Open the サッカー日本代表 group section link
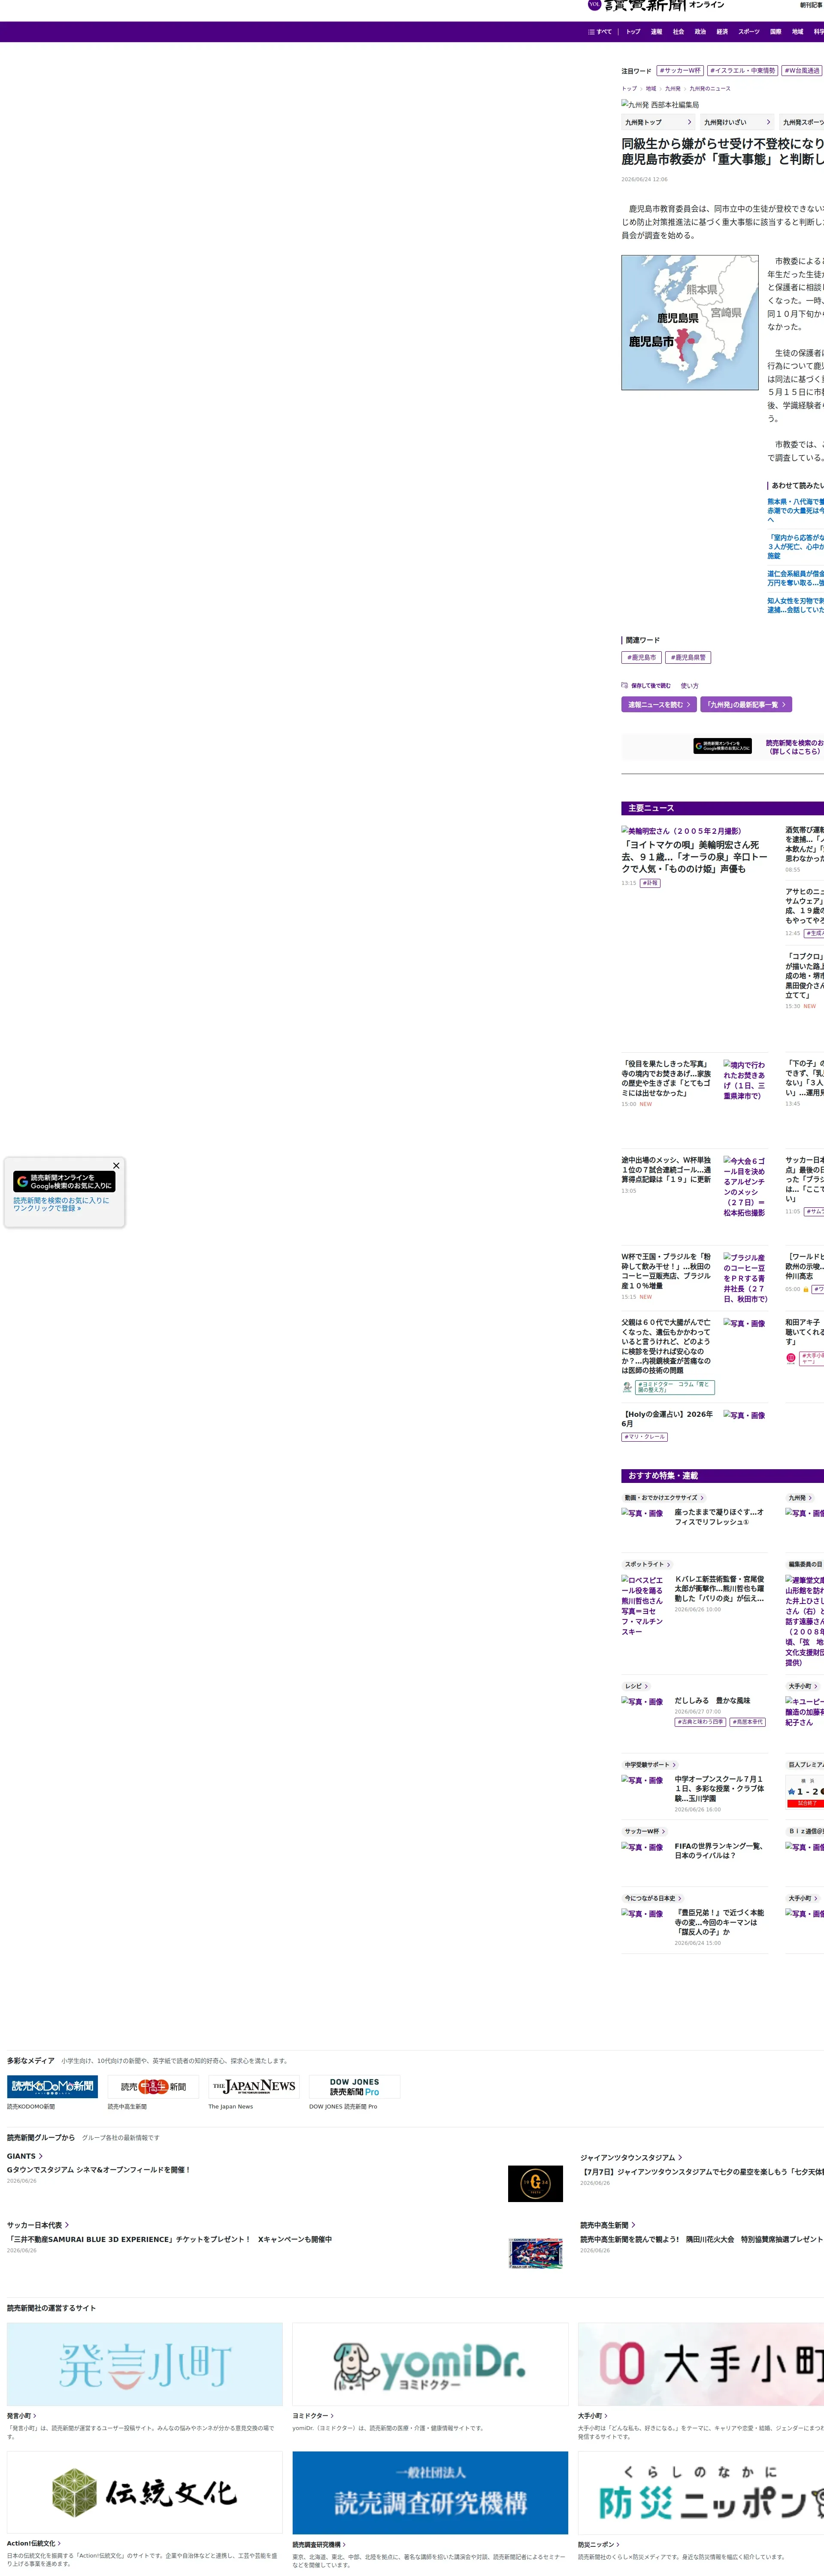 38,2225
